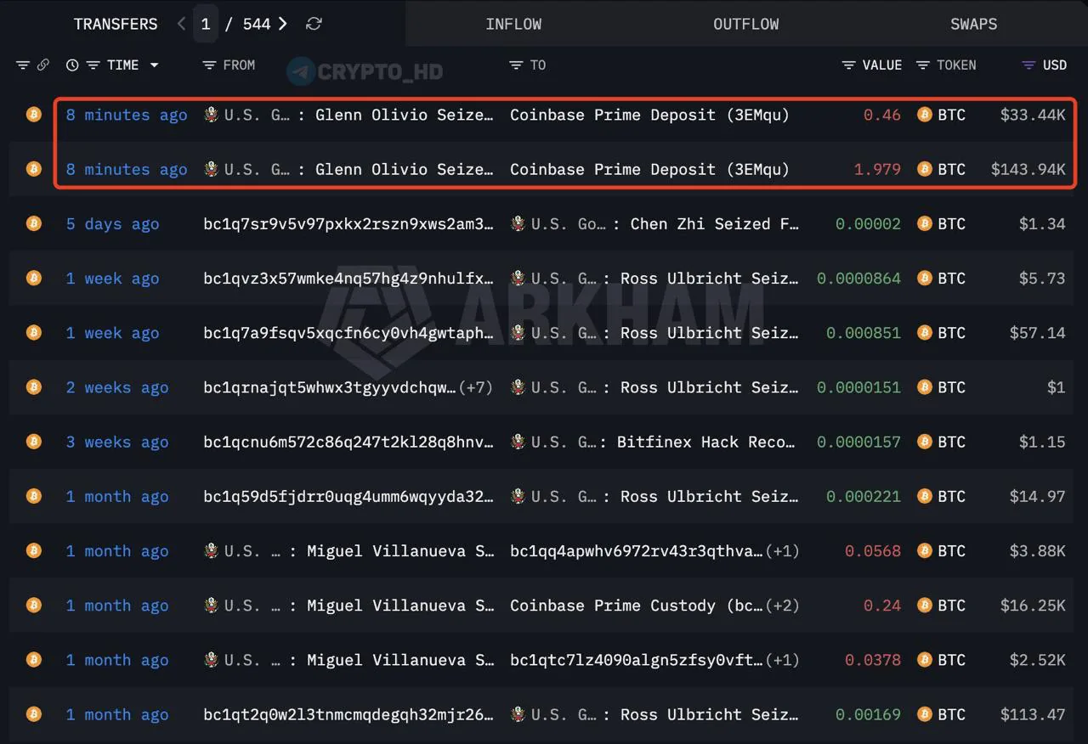1088x744 pixels.
Task: Click the refresh transfers icon
Action: tap(314, 24)
